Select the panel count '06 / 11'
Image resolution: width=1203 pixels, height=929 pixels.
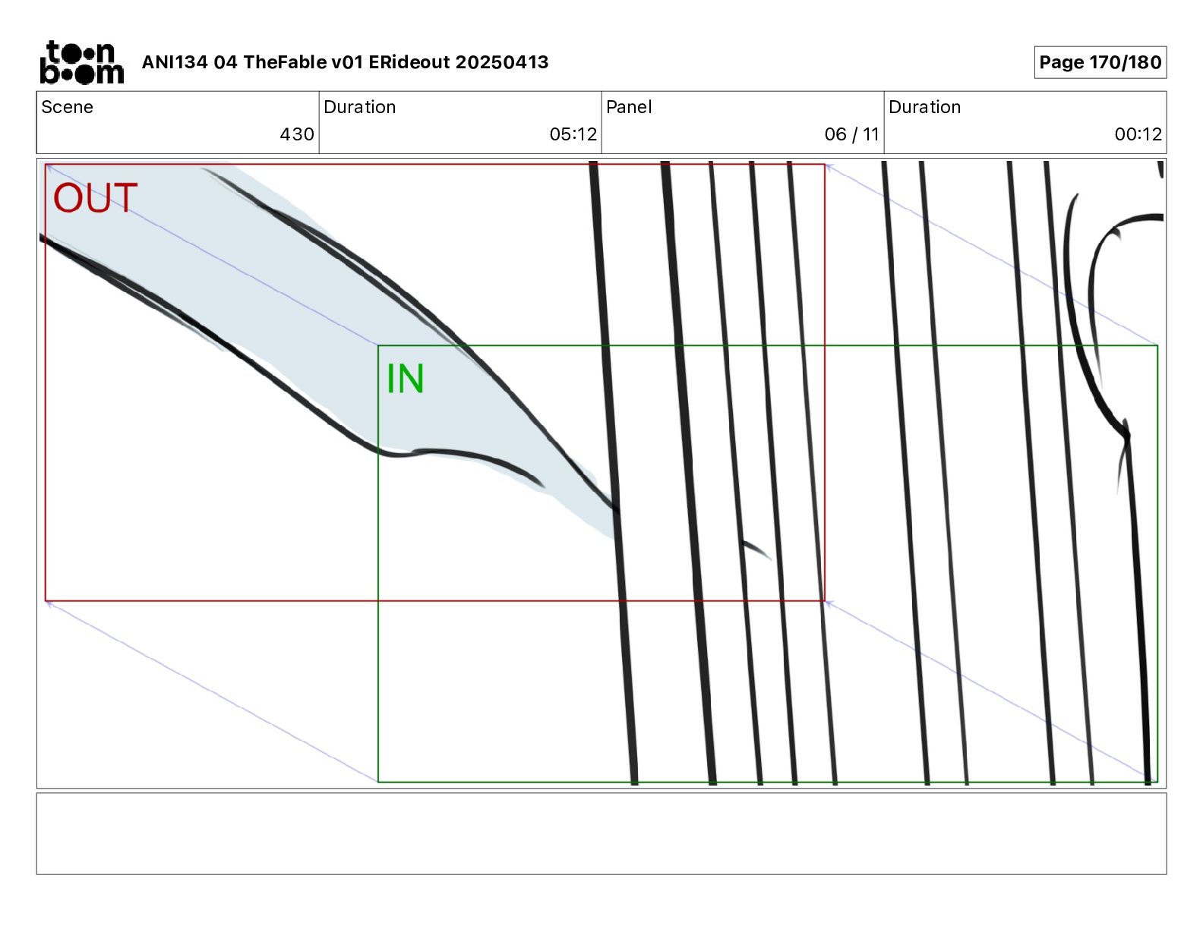click(851, 134)
